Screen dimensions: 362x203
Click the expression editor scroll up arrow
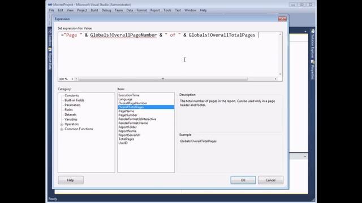280,34
